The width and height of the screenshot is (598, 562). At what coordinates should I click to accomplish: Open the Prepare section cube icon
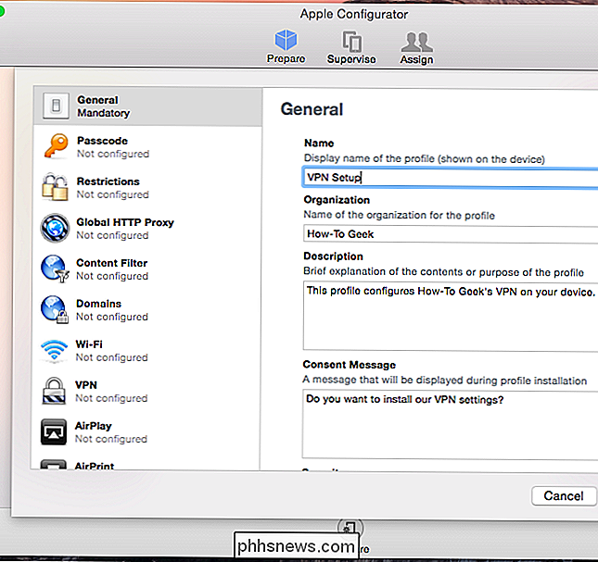tap(286, 40)
